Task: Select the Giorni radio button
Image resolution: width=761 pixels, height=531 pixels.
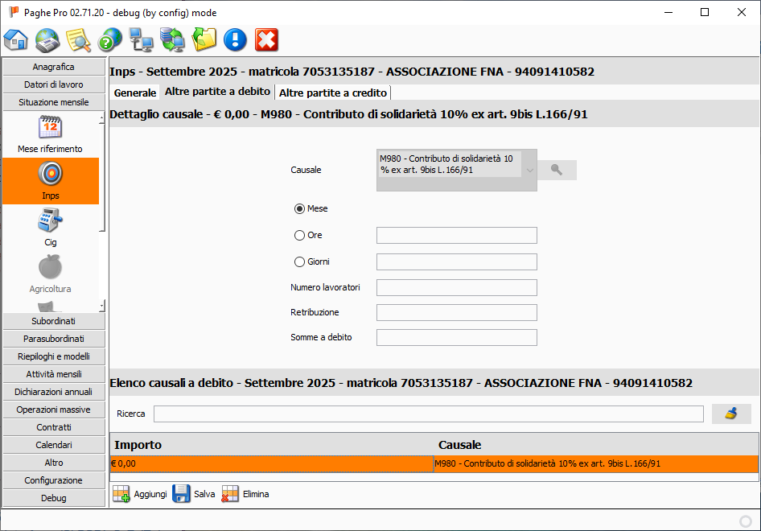Action: click(300, 261)
